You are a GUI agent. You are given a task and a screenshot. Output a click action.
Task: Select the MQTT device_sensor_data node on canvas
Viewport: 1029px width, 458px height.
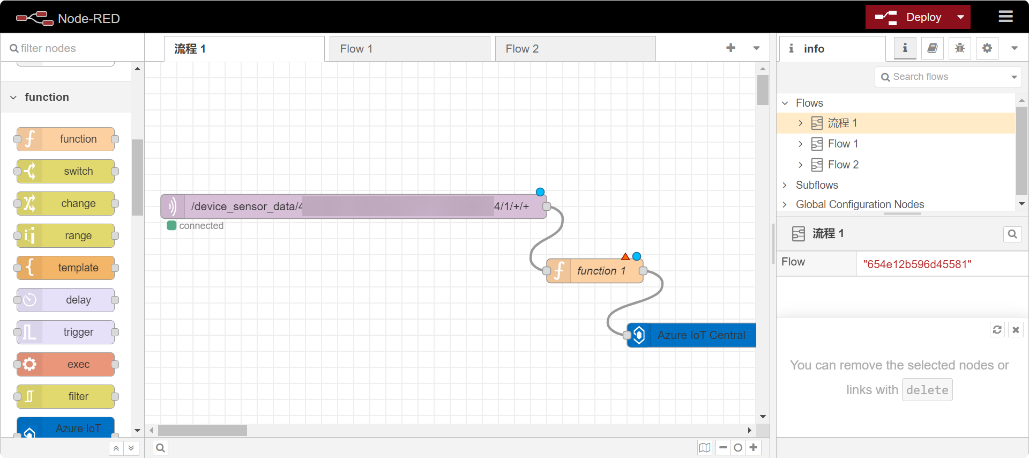(354, 206)
